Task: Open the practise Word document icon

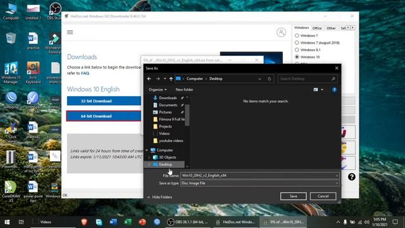Action: 33,41
